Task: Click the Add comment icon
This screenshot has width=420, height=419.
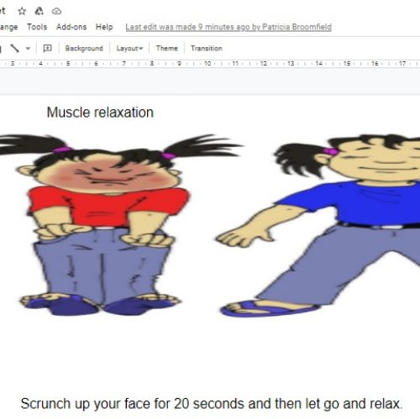Action: pos(47,48)
